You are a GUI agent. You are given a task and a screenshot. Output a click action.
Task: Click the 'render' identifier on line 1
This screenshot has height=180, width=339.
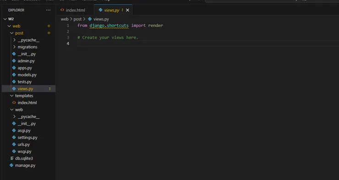156,26
